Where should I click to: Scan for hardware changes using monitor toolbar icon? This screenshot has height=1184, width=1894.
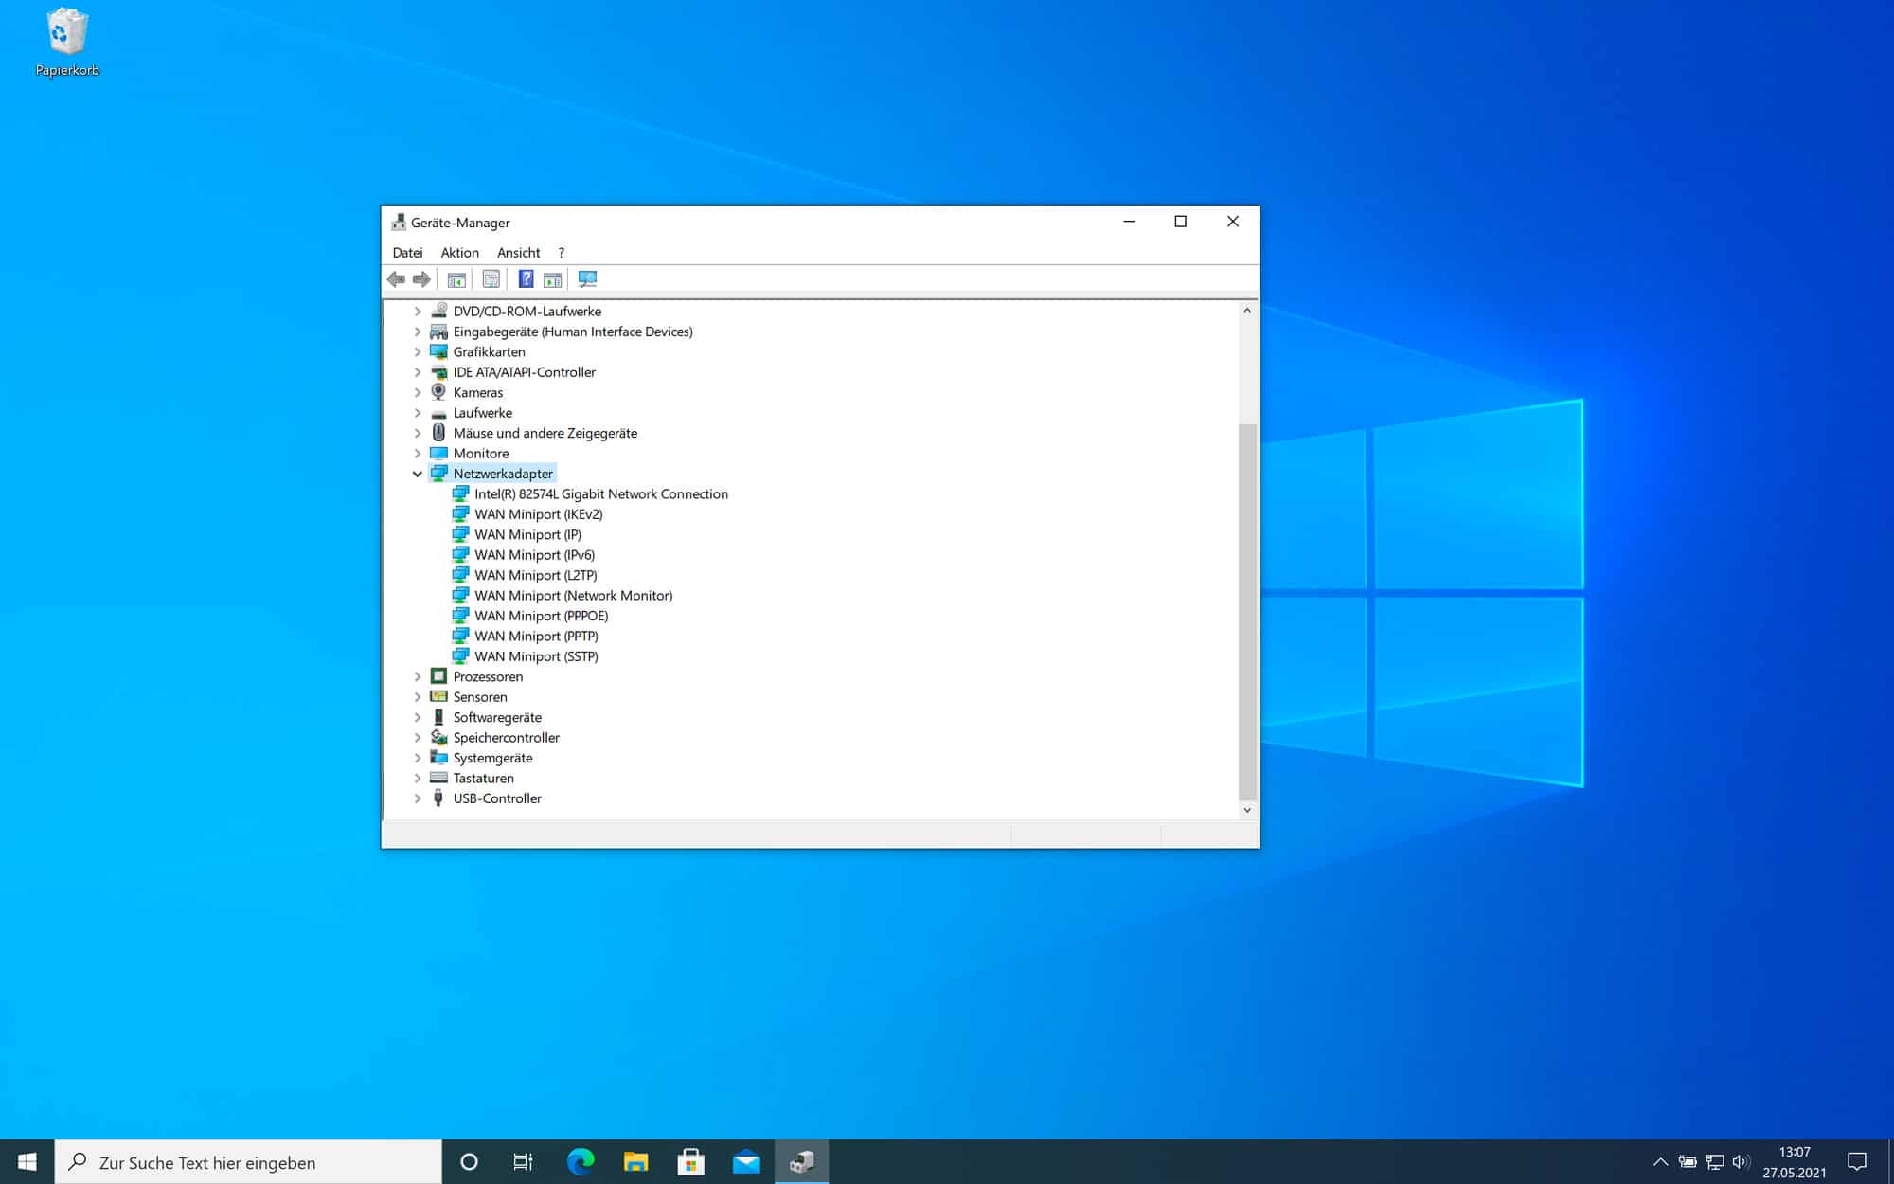tap(587, 279)
